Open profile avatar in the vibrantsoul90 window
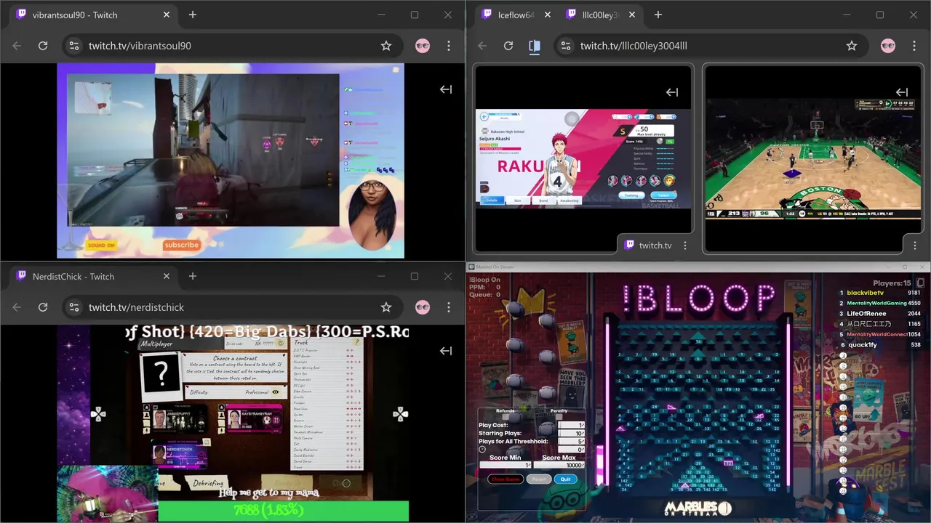 coord(423,46)
